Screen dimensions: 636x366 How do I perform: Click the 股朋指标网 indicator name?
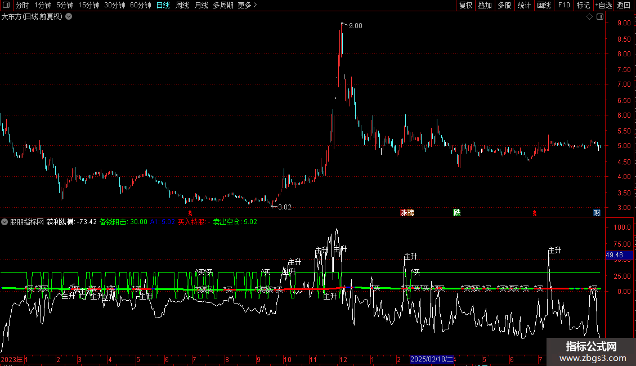point(27,222)
